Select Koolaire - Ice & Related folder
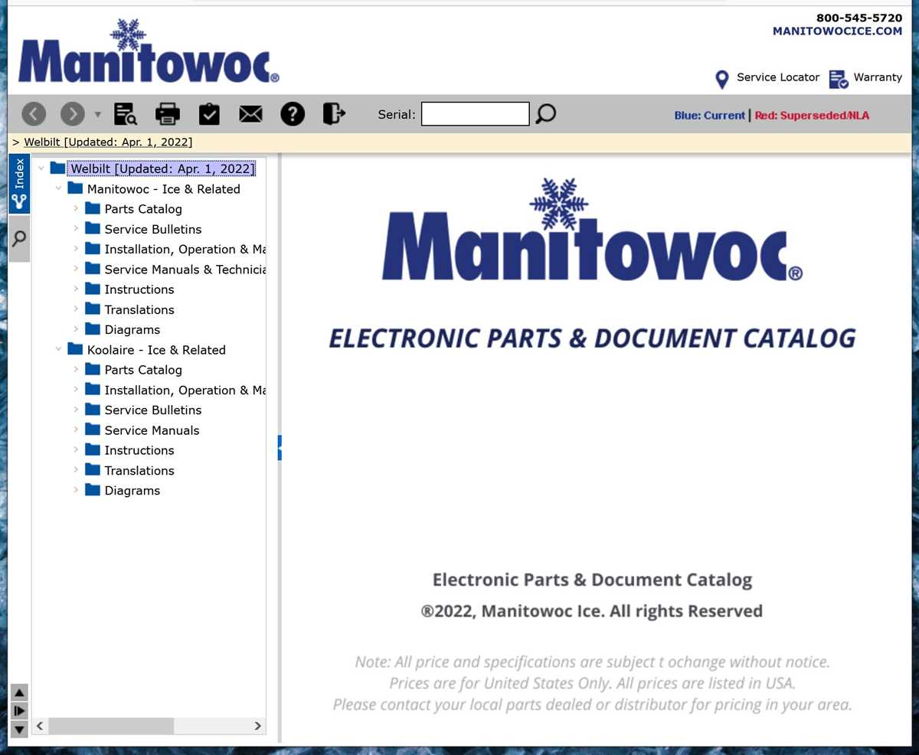Image resolution: width=919 pixels, height=755 pixels. point(156,350)
